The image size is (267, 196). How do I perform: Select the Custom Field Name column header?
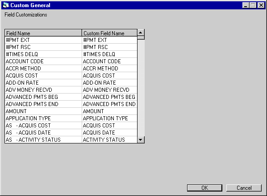point(109,33)
